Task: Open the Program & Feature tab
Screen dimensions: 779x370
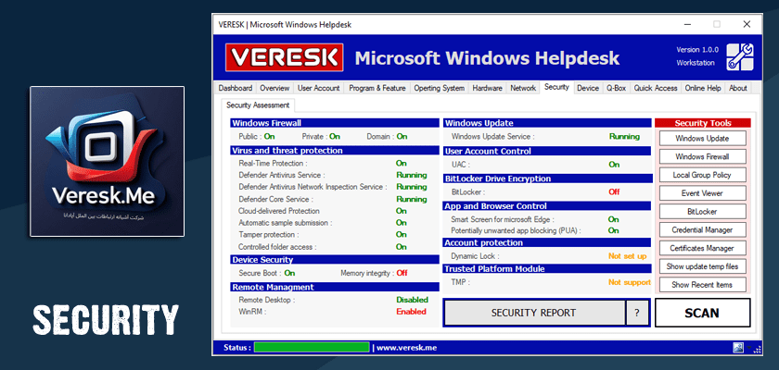Action: pyautogui.click(x=377, y=88)
